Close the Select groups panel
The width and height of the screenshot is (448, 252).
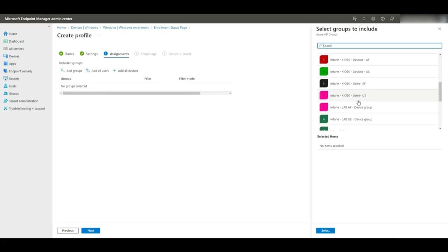[x=440, y=29]
